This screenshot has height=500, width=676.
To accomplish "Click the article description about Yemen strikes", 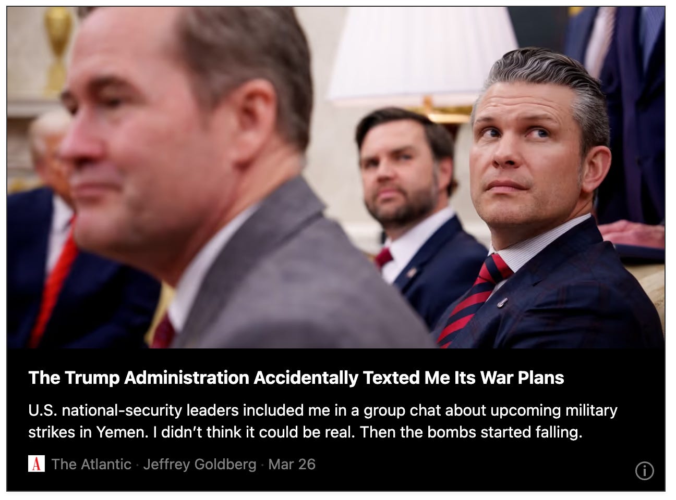I will (x=322, y=421).
